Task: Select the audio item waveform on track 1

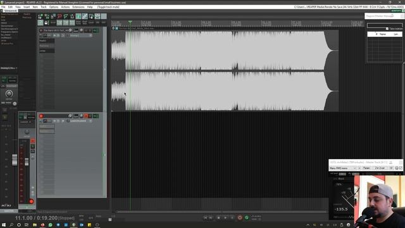Action: click(x=225, y=70)
